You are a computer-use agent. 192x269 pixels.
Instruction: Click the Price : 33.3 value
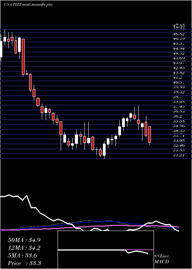coord(24,263)
